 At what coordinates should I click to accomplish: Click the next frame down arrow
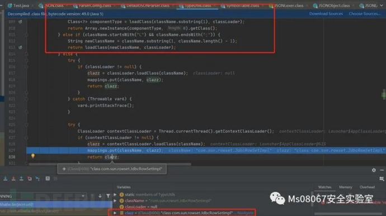coord(100,196)
